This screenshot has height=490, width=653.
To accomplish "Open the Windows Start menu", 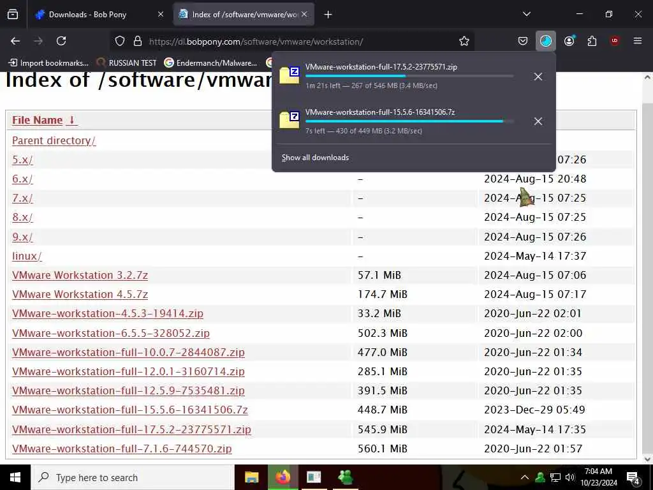I will 15,477.
